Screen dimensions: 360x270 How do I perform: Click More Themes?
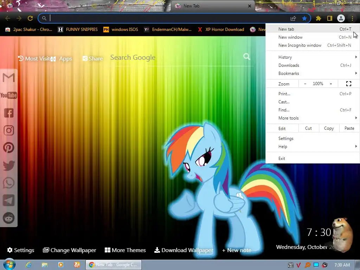pos(126,250)
